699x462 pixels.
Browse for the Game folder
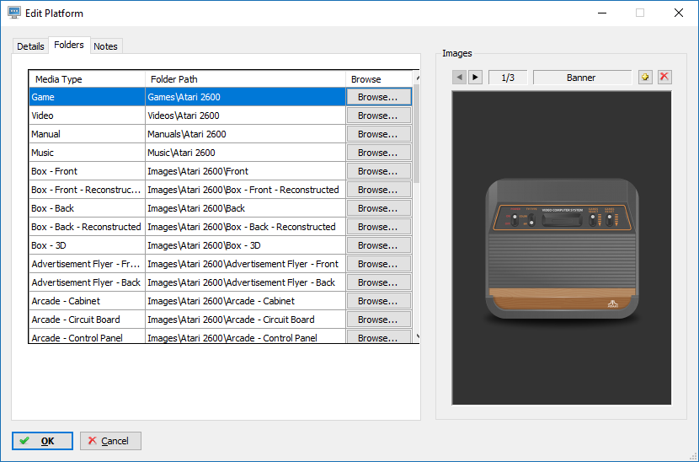click(x=378, y=97)
